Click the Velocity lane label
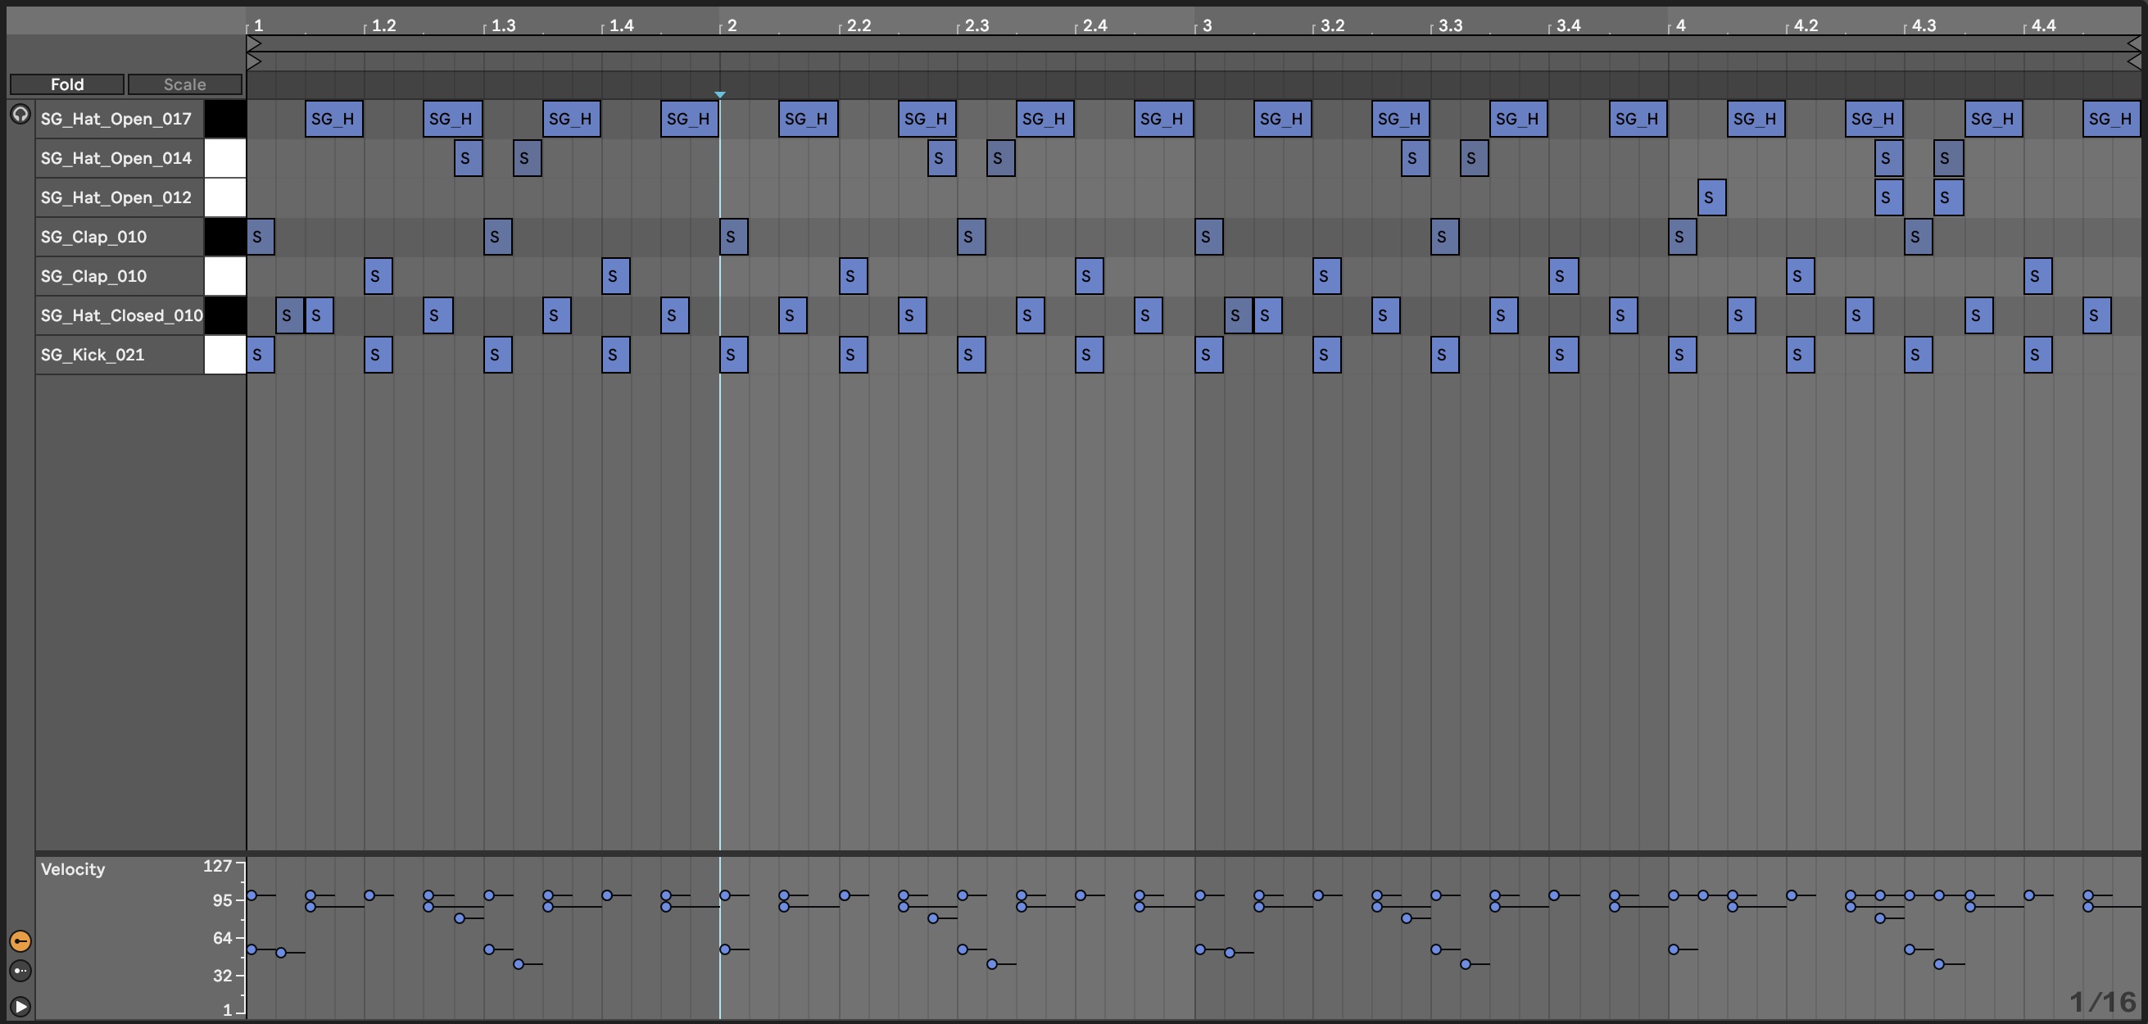This screenshot has height=1024, width=2148. click(73, 869)
